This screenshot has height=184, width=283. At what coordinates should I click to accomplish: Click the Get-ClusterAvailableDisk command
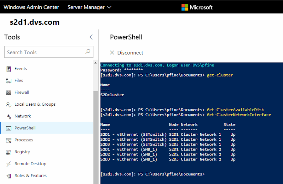235,110
